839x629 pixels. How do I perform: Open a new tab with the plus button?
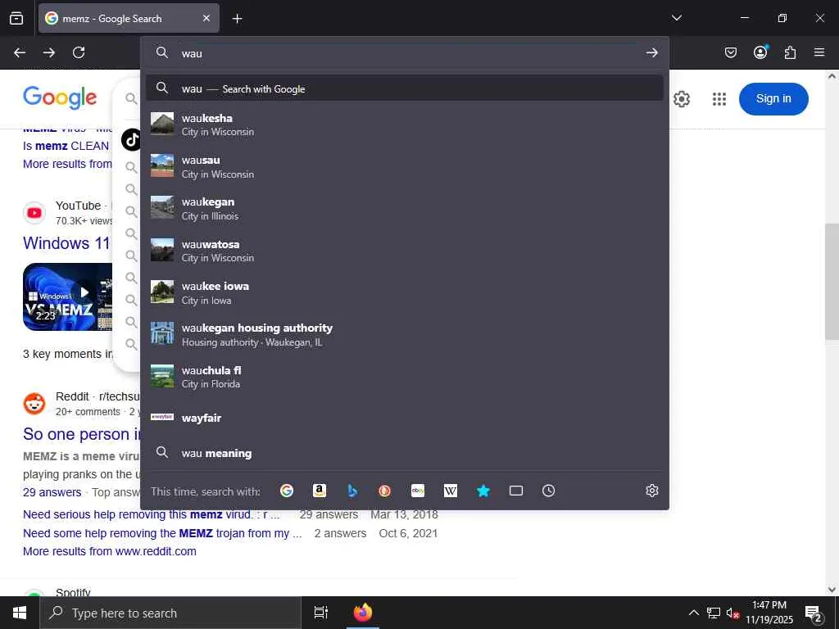coord(237,19)
